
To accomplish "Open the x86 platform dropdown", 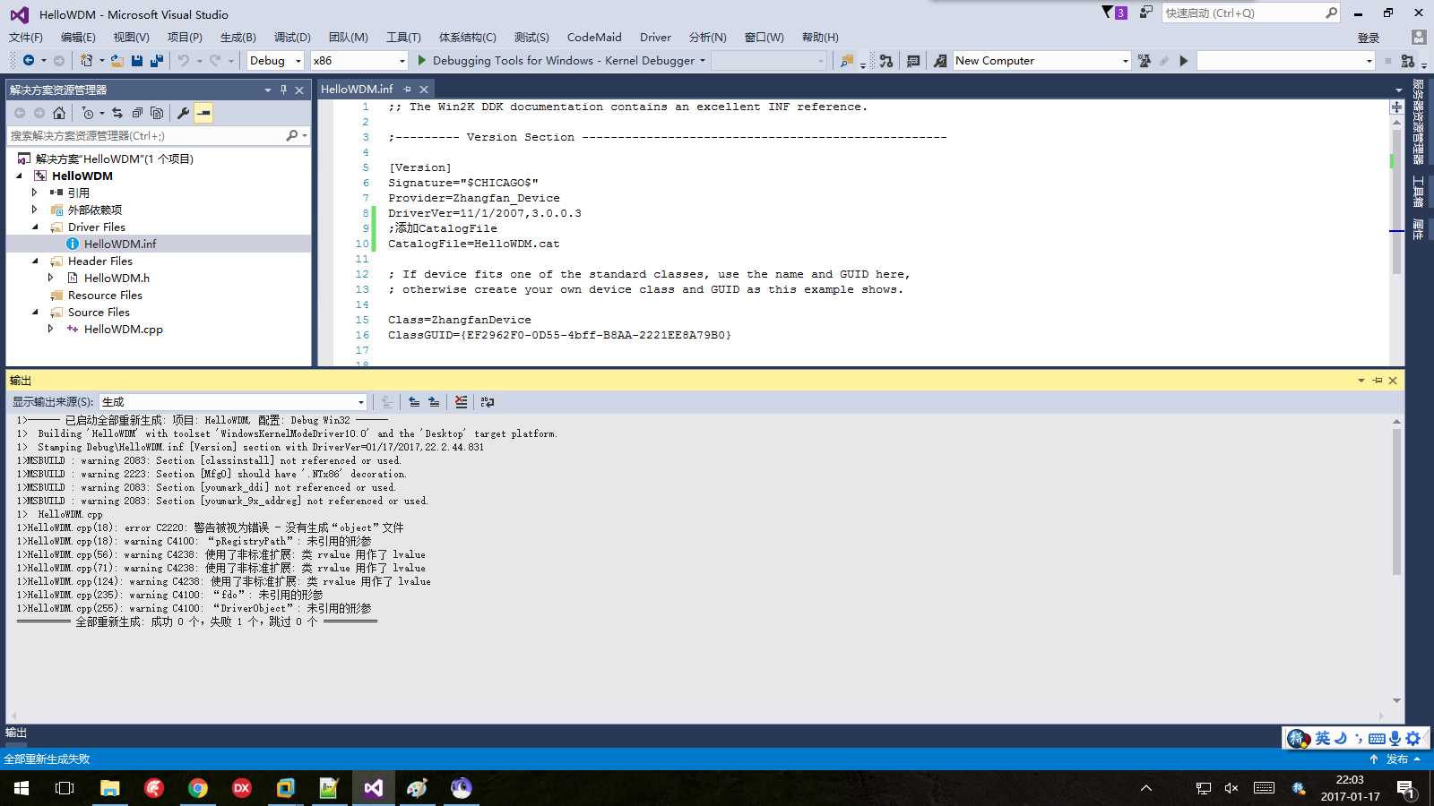I will point(358,61).
